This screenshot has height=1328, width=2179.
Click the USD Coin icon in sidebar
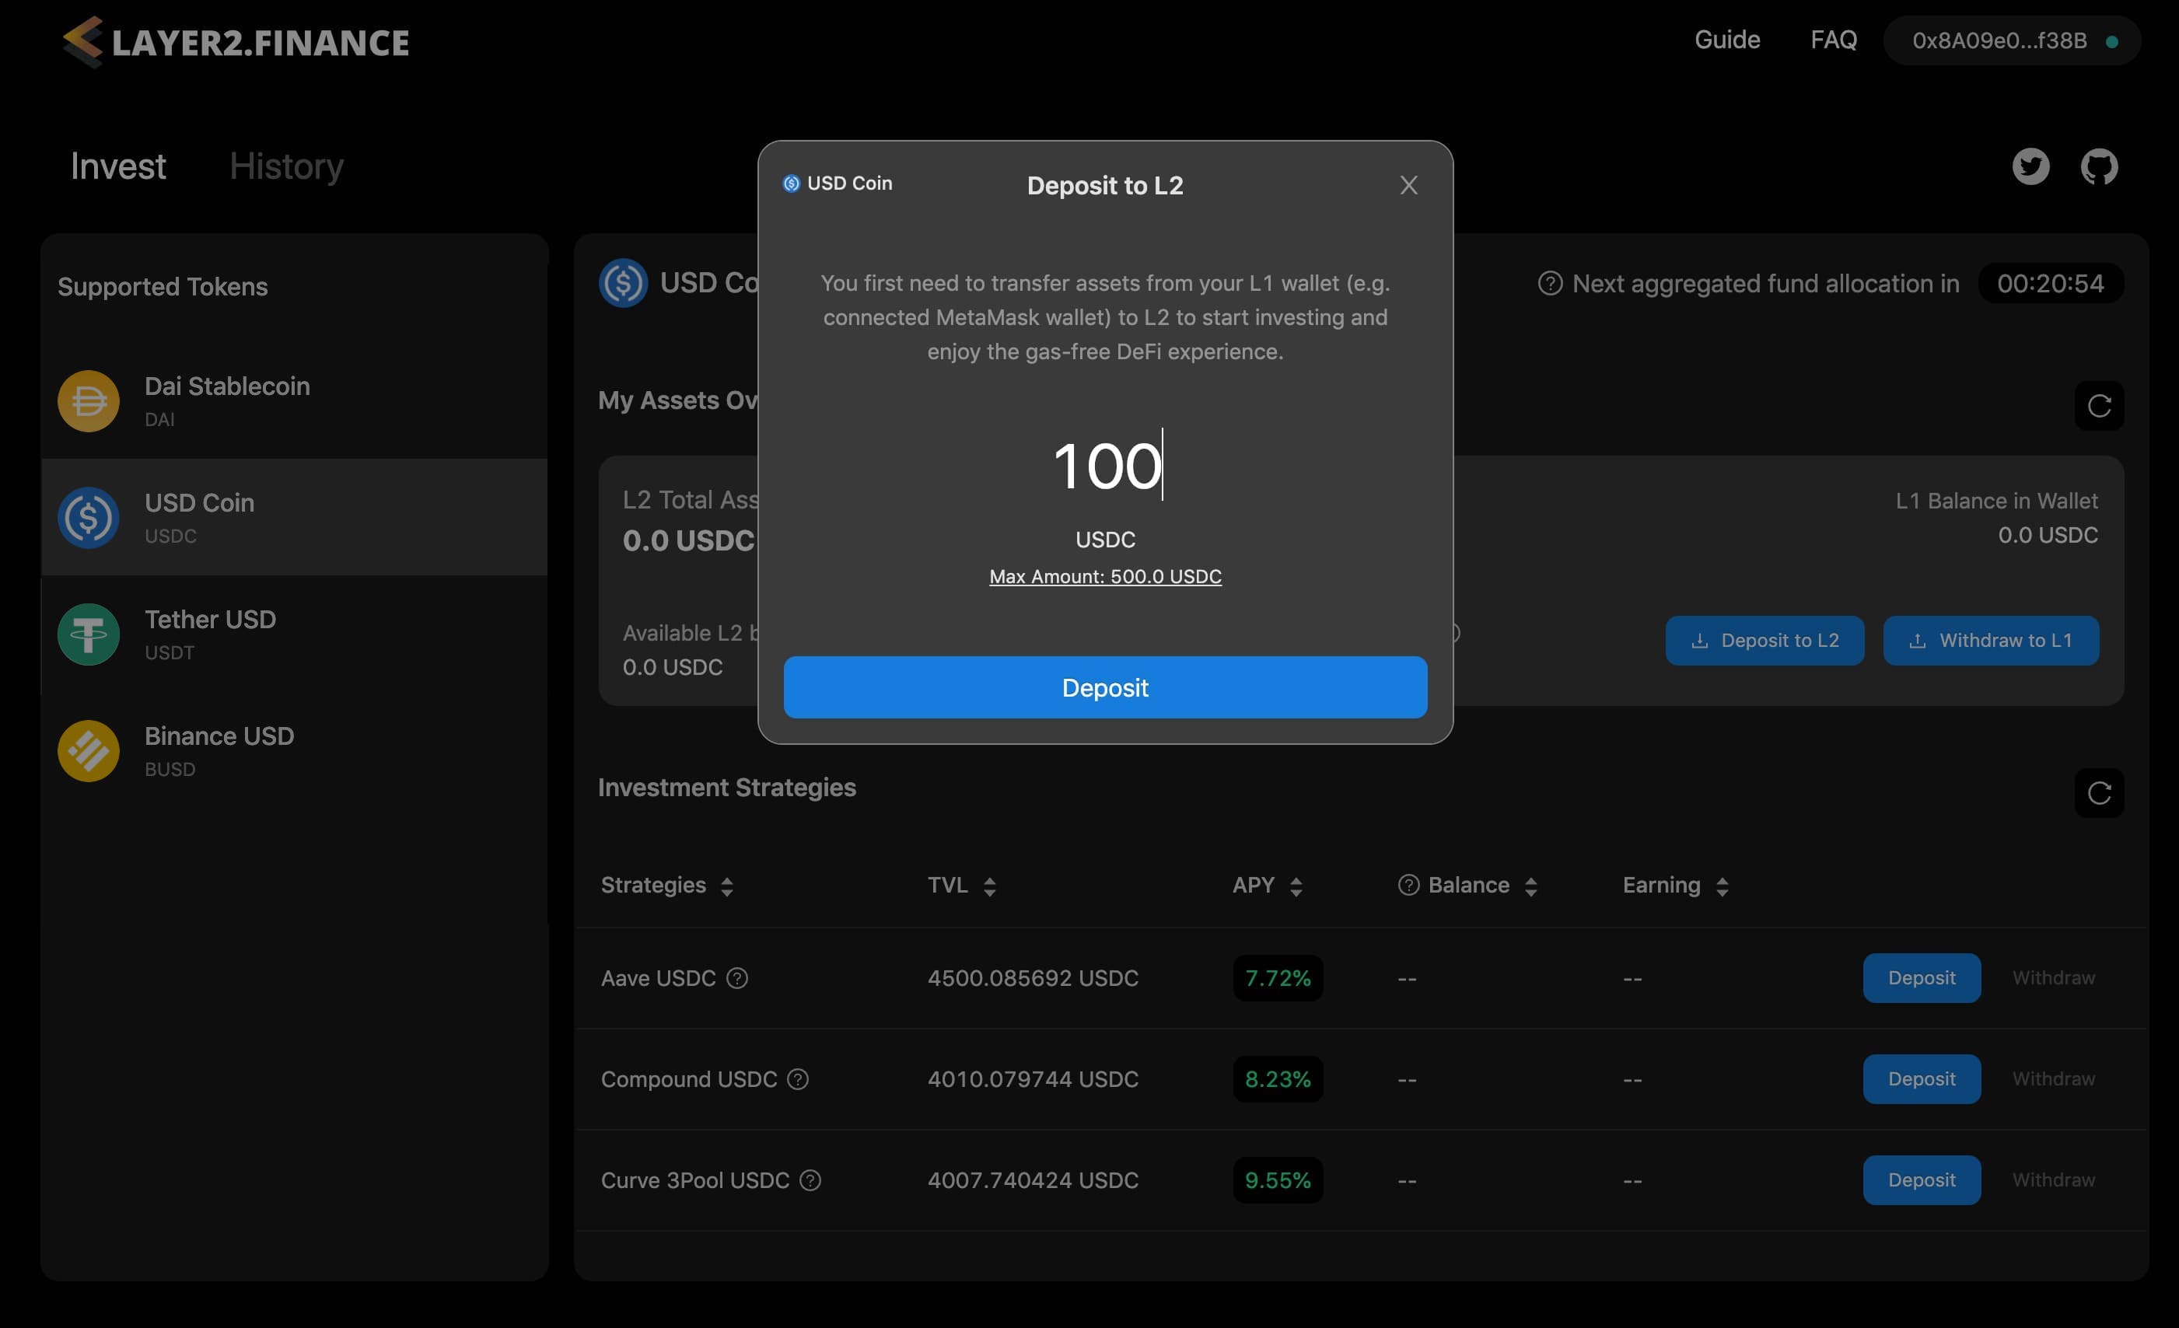[x=89, y=517]
